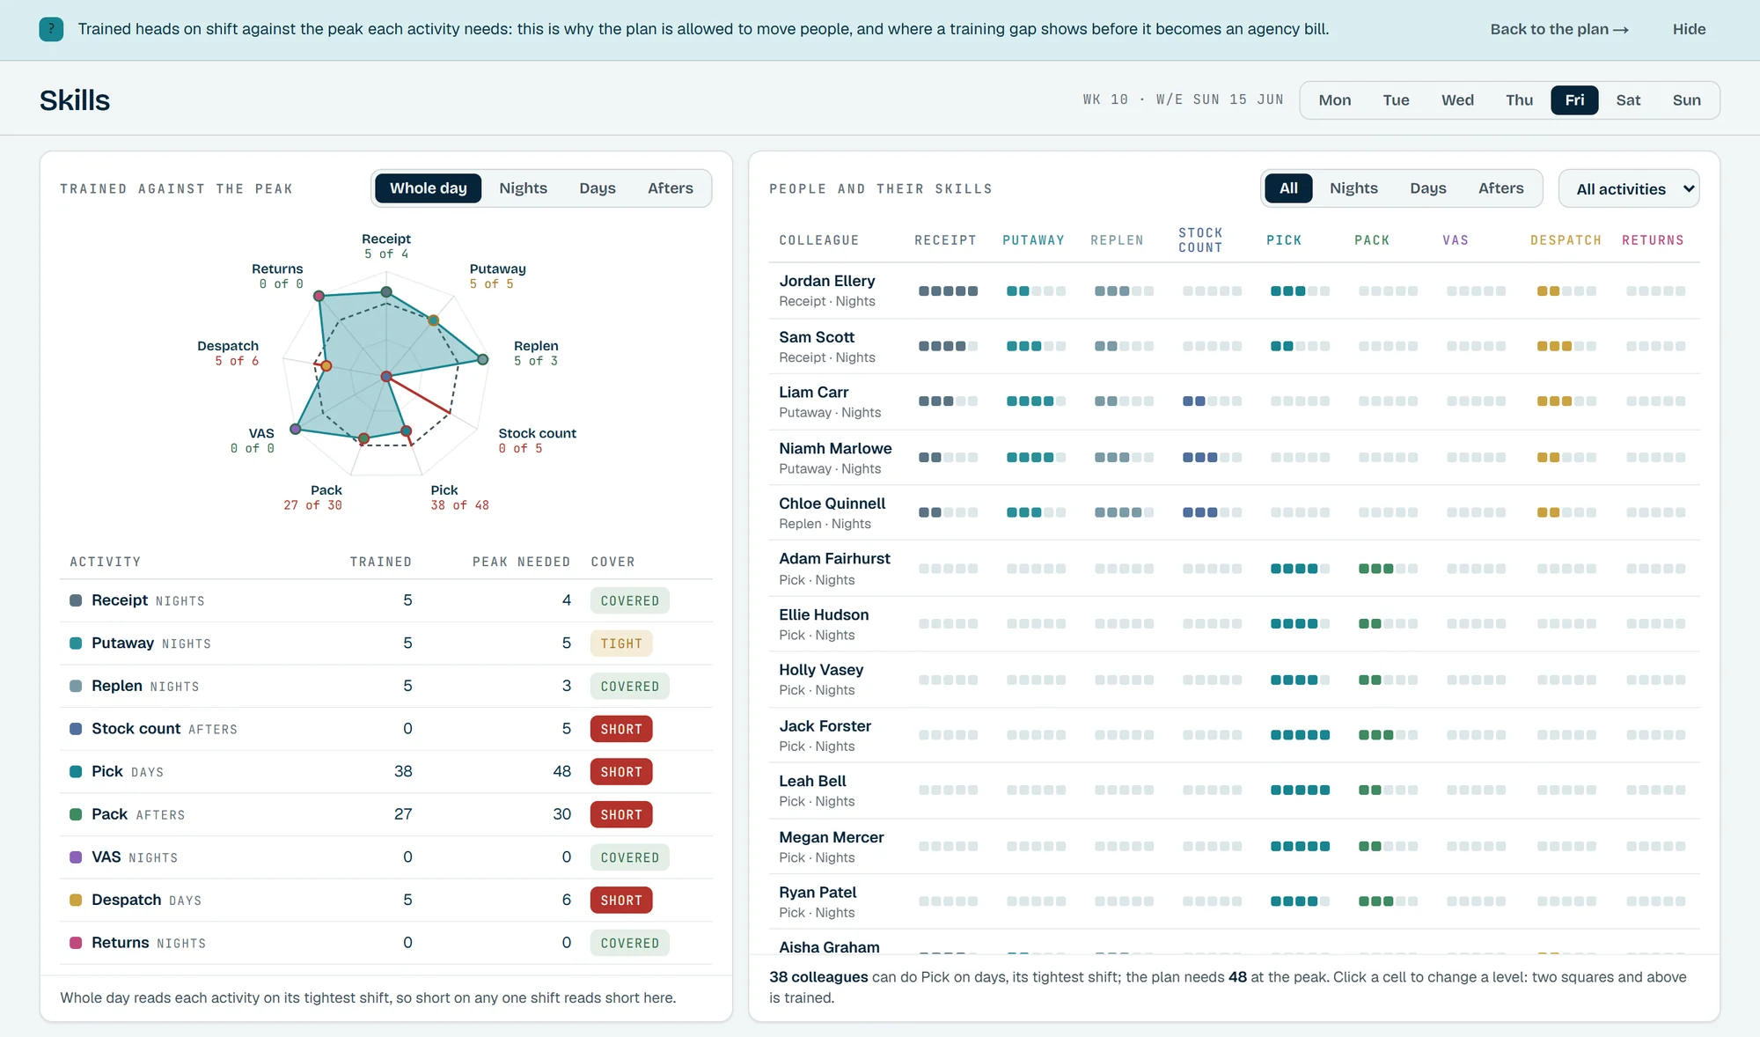Click the Thu day tab

[x=1519, y=100]
